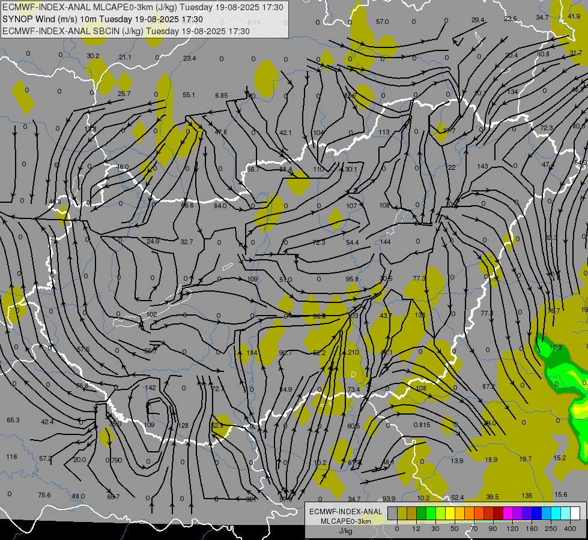Click the amber legend swatch after 50
Screen dimensions: 588x540
(x=459, y=514)
